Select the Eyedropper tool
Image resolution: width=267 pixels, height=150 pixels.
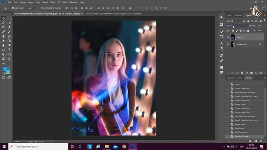9,27
